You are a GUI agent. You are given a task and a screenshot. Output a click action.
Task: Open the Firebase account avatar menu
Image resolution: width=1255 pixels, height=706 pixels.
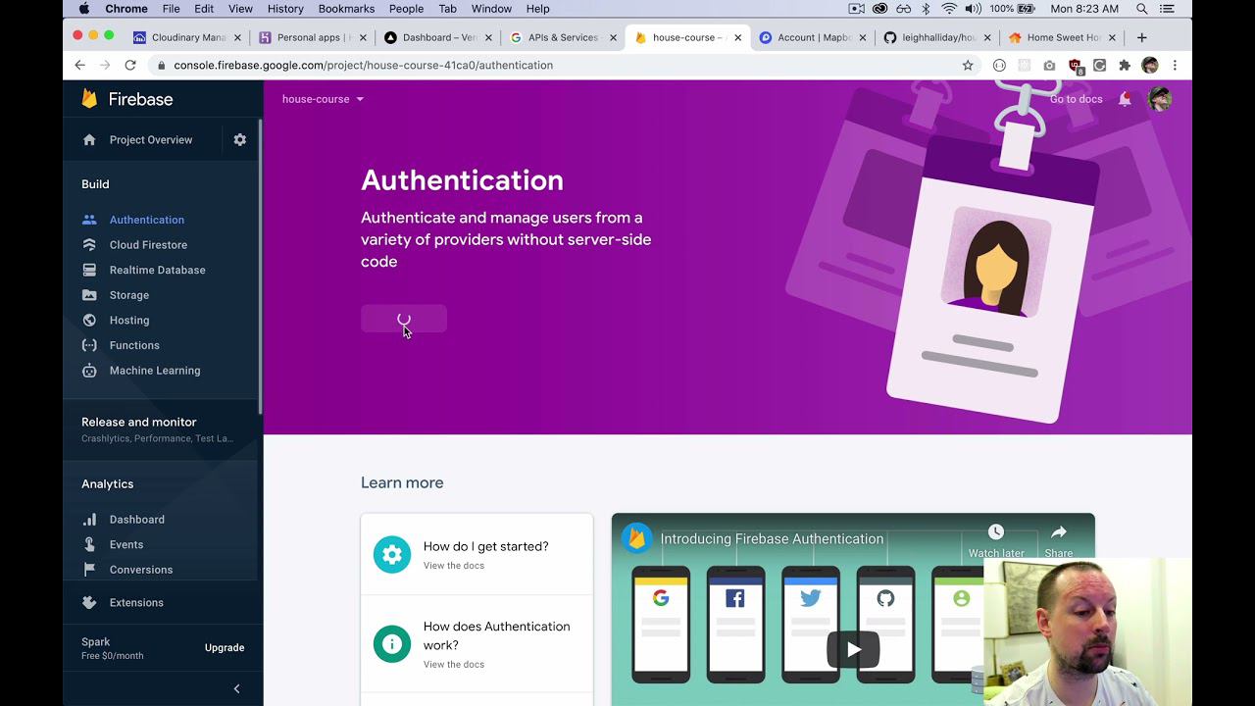pos(1160,99)
